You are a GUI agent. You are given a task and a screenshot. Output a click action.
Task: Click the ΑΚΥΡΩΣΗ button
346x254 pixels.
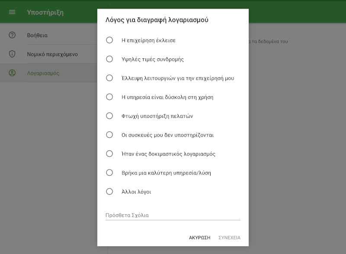click(x=199, y=238)
